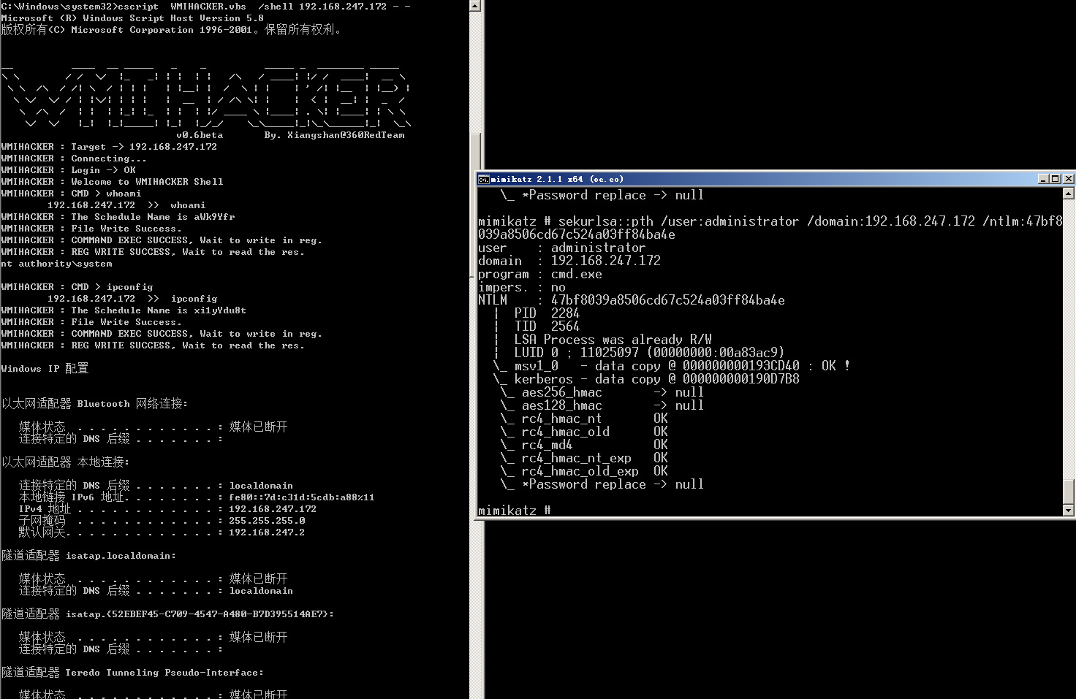Click the aes128_hmac null line
The height and width of the screenshot is (699, 1076).
602,405
